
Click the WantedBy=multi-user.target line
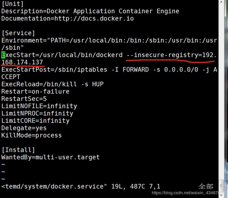pos(50,157)
